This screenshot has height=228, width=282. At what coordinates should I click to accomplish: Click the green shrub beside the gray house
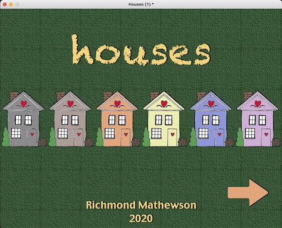point(6,137)
